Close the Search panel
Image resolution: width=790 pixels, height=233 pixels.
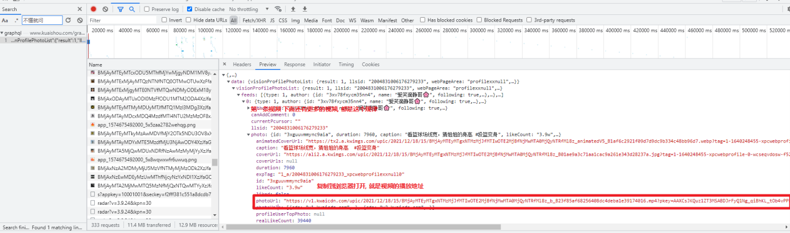79,9
